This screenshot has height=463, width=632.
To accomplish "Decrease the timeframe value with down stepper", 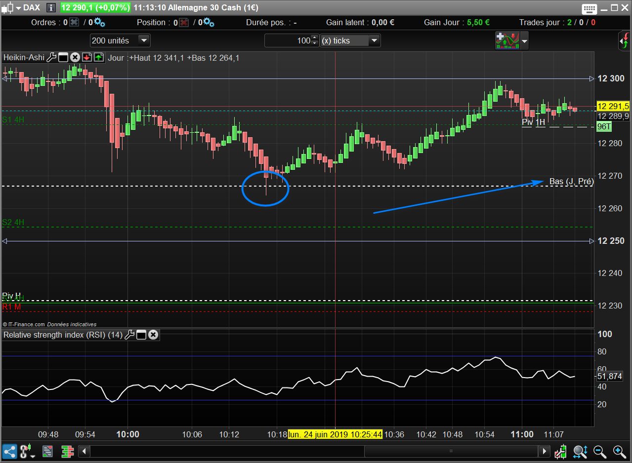I will point(315,43).
